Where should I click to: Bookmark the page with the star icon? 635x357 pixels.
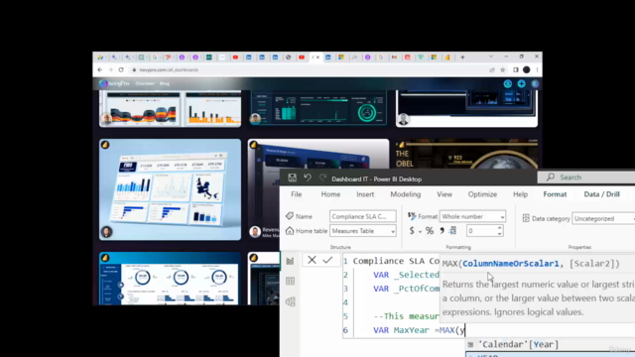click(x=503, y=69)
